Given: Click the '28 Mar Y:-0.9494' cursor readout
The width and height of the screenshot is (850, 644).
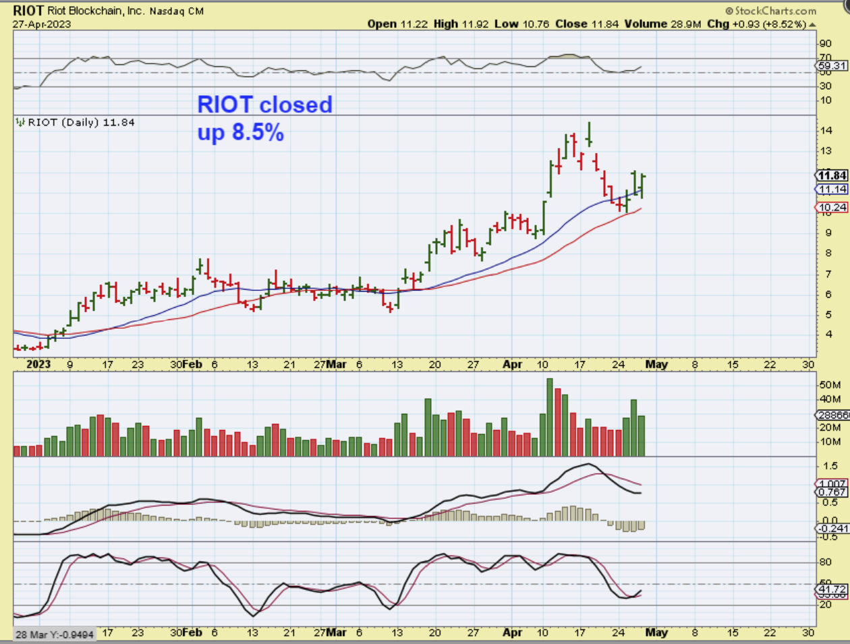Looking at the screenshot, I should (56, 634).
